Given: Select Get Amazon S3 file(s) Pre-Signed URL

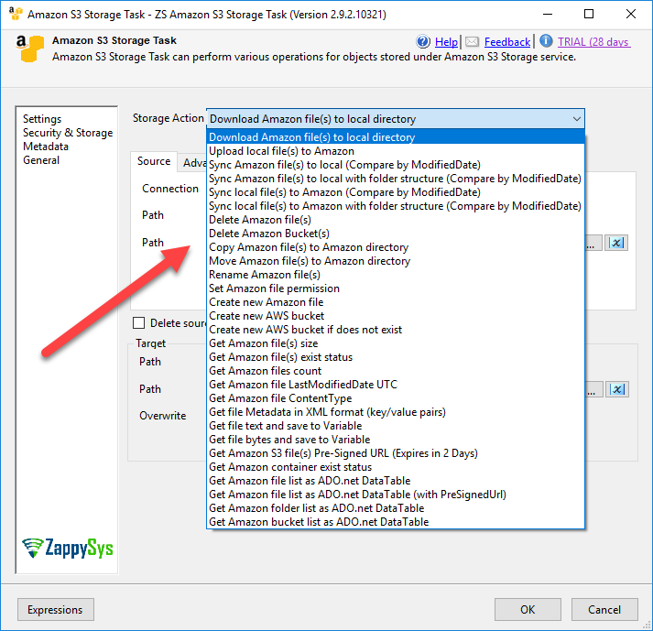Looking at the screenshot, I should click(x=396, y=453).
